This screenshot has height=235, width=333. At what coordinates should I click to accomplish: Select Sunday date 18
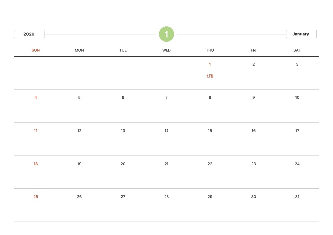[x=36, y=164]
